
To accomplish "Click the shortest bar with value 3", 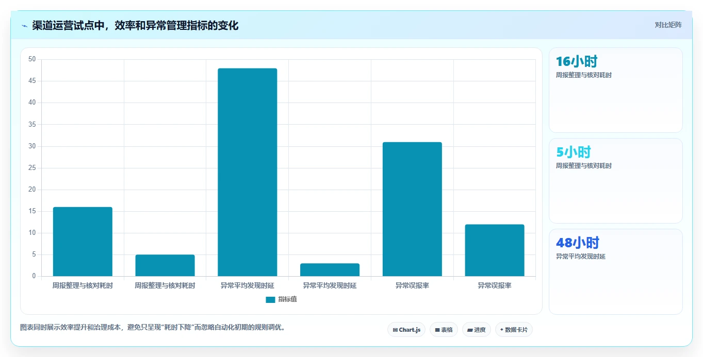I will pos(330,270).
